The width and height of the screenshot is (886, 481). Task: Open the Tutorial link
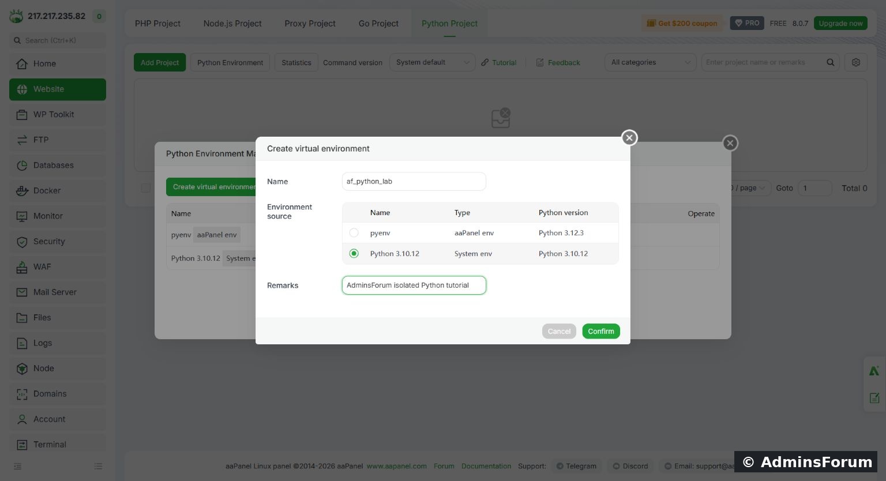click(x=499, y=62)
